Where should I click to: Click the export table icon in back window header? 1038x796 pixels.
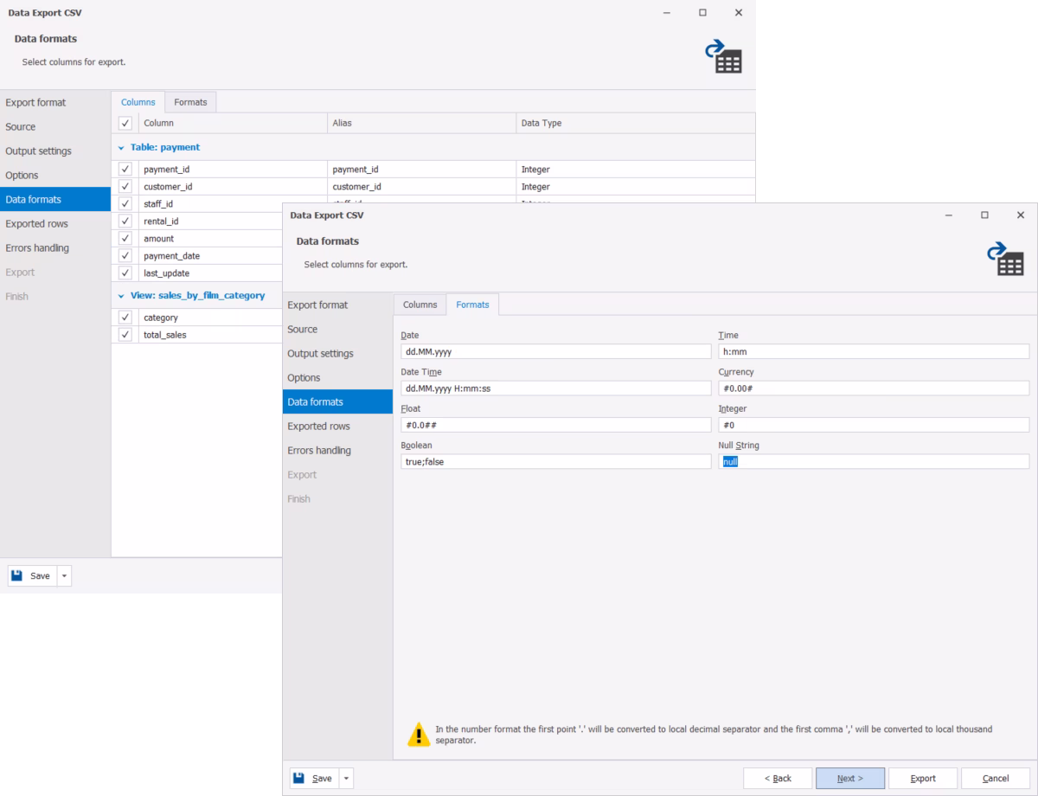click(723, 56)
